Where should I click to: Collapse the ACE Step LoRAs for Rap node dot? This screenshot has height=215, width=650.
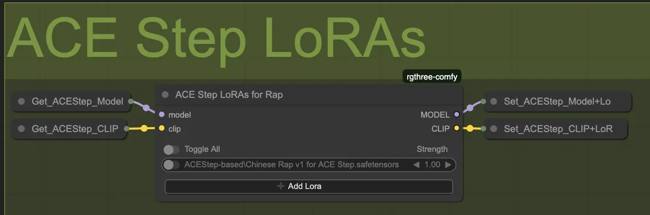pos(165,95)
